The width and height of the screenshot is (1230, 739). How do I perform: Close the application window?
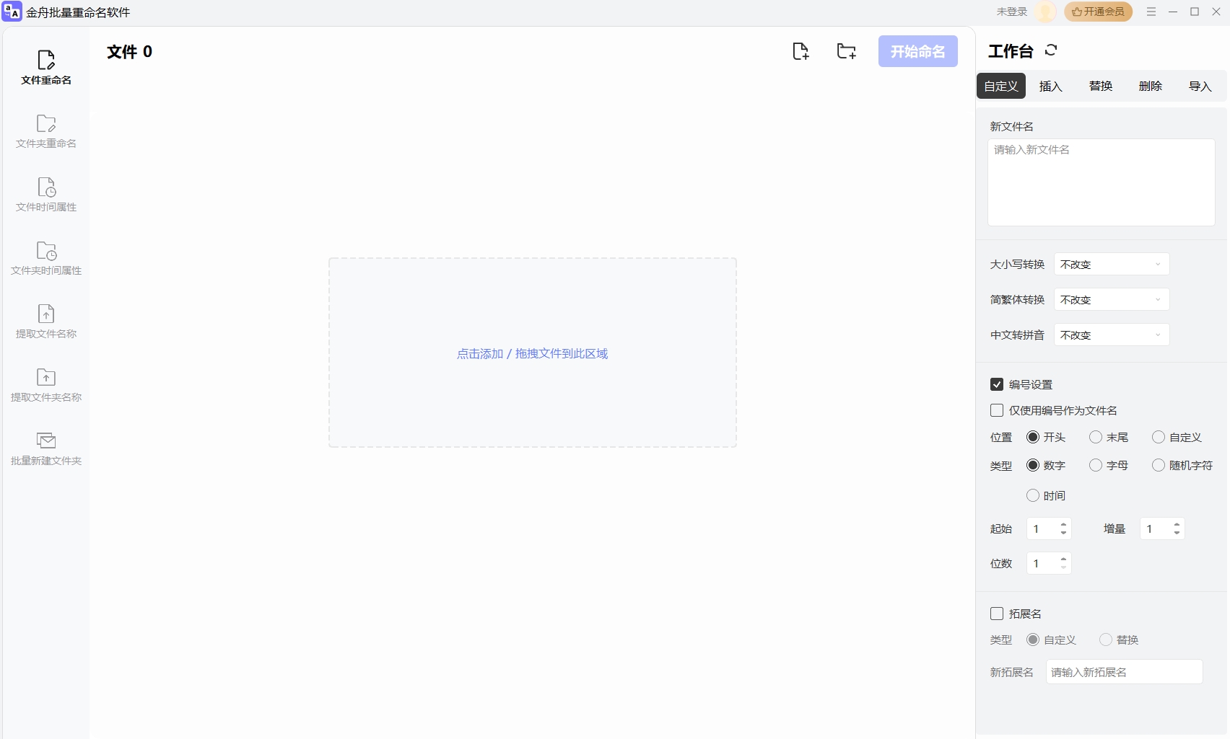[x=1216, y=12]
